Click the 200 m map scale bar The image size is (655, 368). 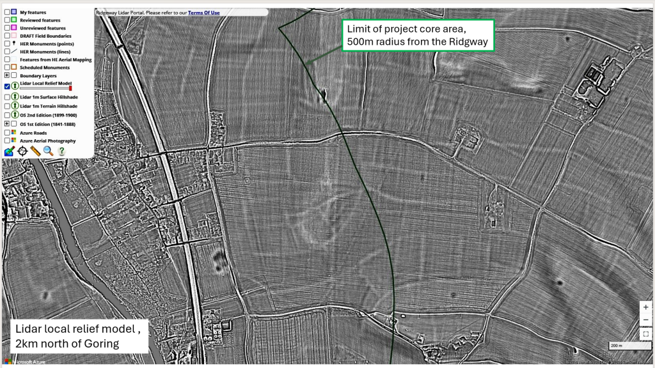(x=624, y=346)
